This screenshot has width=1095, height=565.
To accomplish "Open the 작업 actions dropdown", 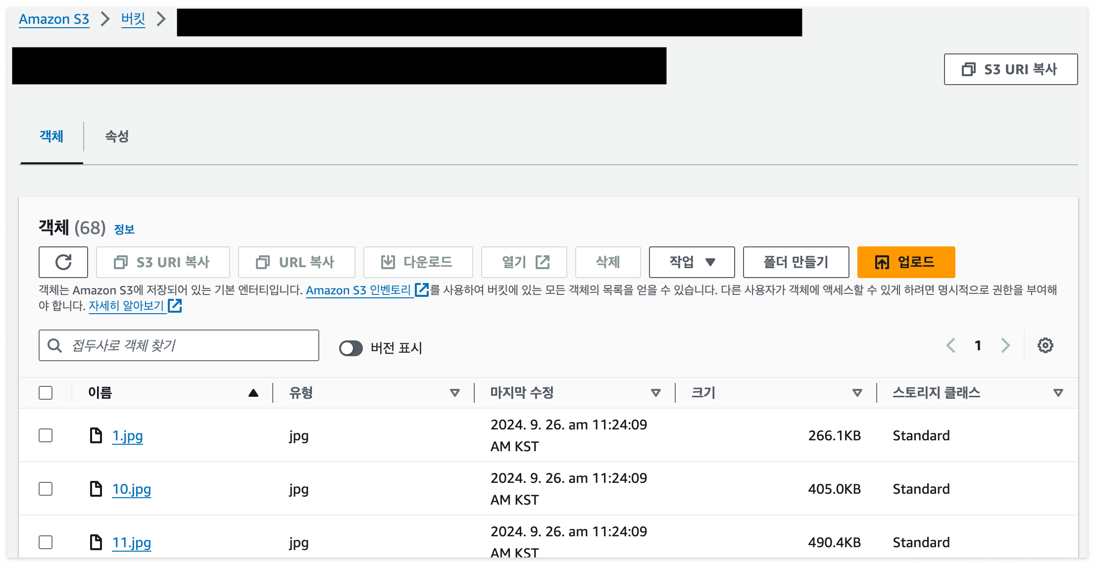I will [692, 262].
